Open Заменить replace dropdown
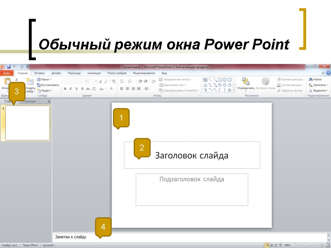331x248 pixels. point(318,85)
